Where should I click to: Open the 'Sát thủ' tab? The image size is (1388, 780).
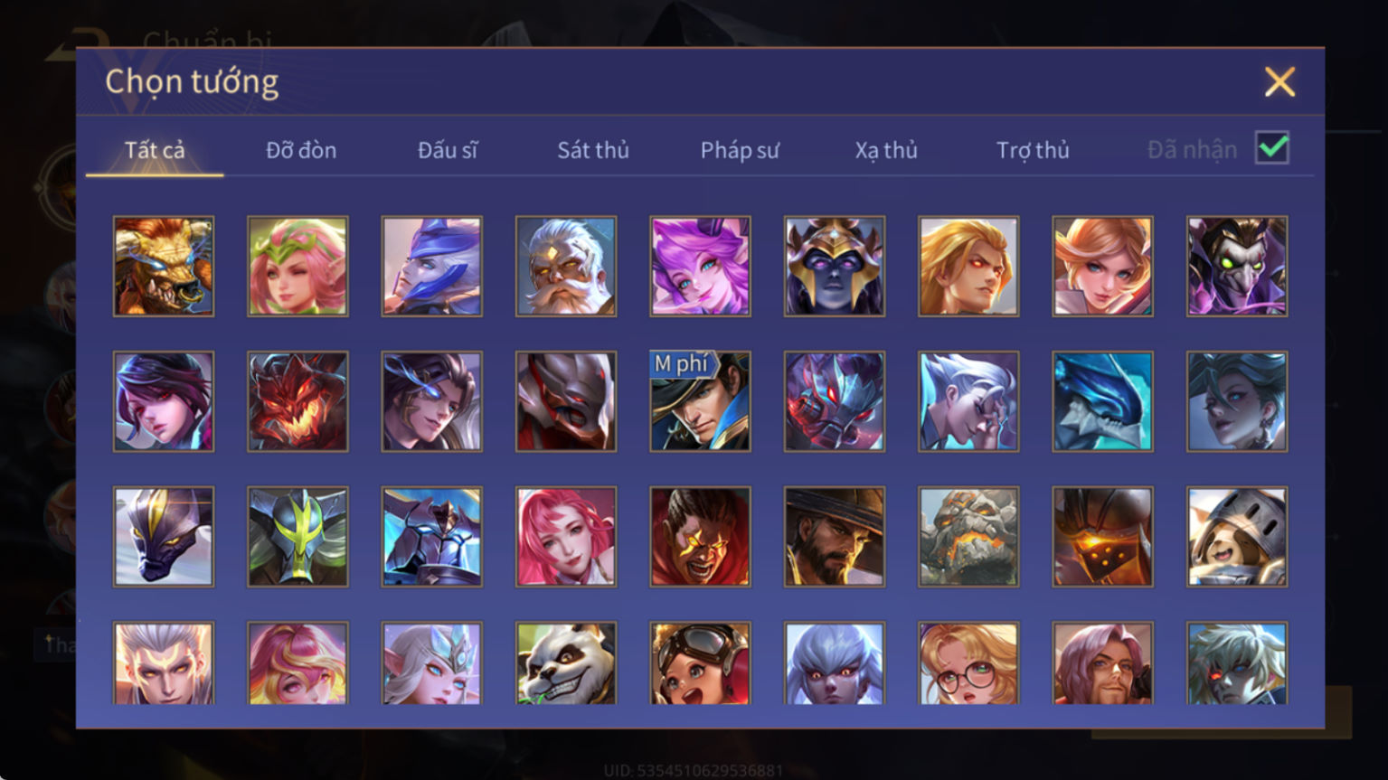click(x=593, y=150)
